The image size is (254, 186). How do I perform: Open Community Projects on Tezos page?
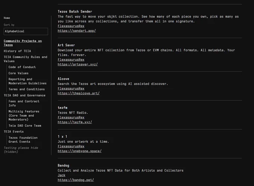[23, 43]
